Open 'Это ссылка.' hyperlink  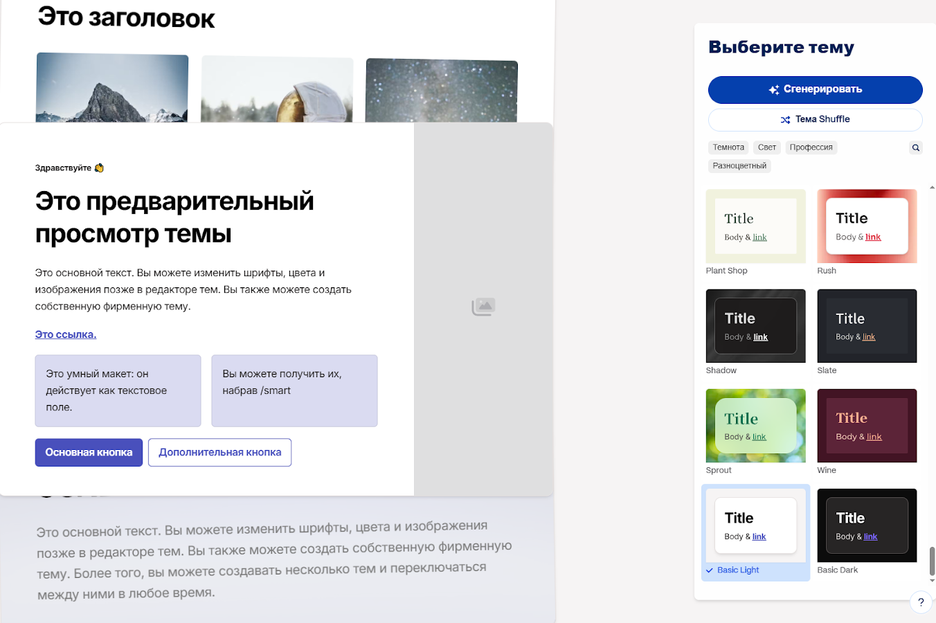[x=65, y=334]
